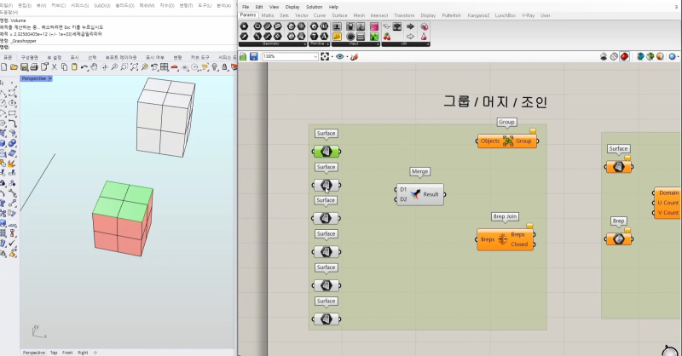Click four-viewport layout icon in Rhino toolbar
682x356 pixels.
point(165,67)
